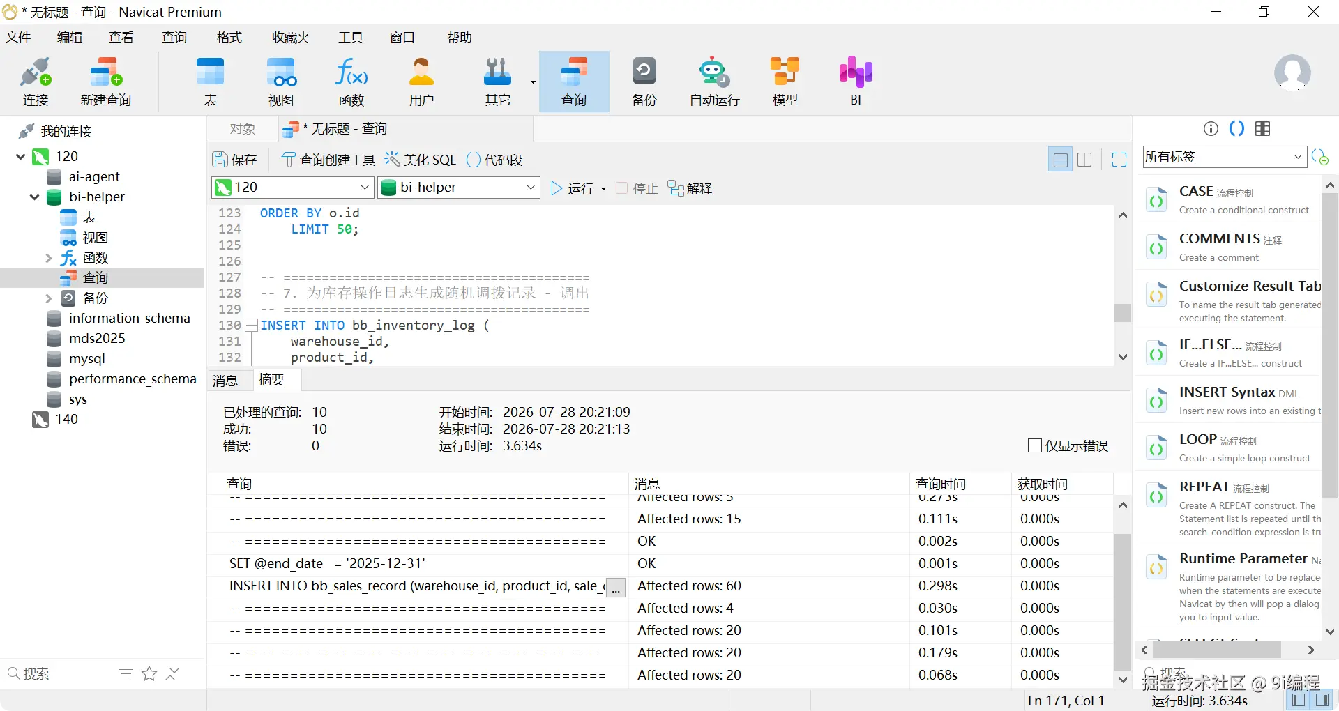Click the 搜索 connection search field

tap(59, 673)
